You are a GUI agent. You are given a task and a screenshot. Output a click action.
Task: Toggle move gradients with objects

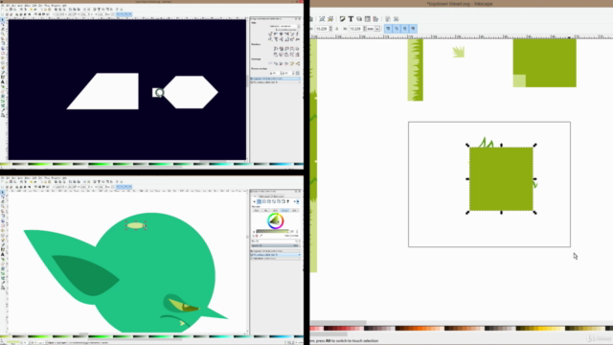point(404,29)
